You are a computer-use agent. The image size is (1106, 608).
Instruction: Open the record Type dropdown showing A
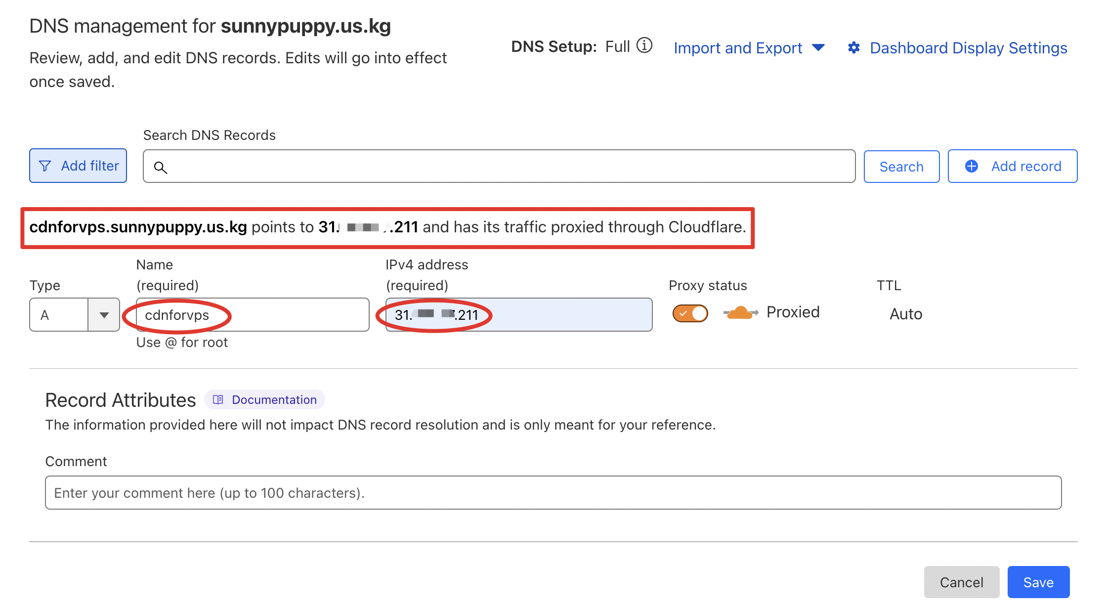click(104, 315)
